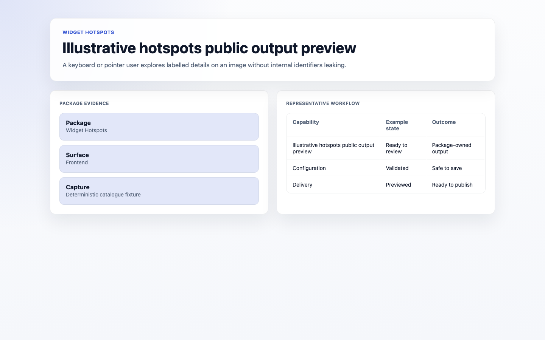Click the REPRESENTATIVE WORKFLOW section label
The width and height of the screenshot is (545, 340).
click(x=323, y=104)
